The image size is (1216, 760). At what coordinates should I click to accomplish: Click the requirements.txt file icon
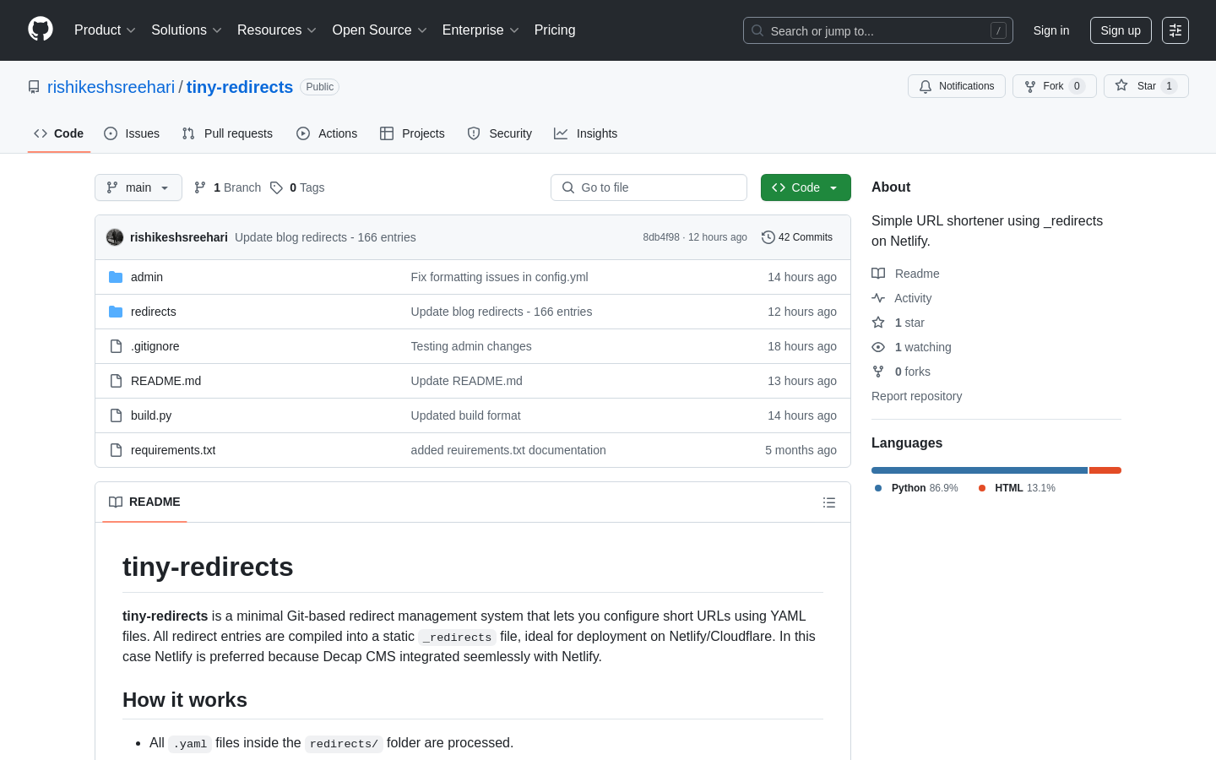116,450
